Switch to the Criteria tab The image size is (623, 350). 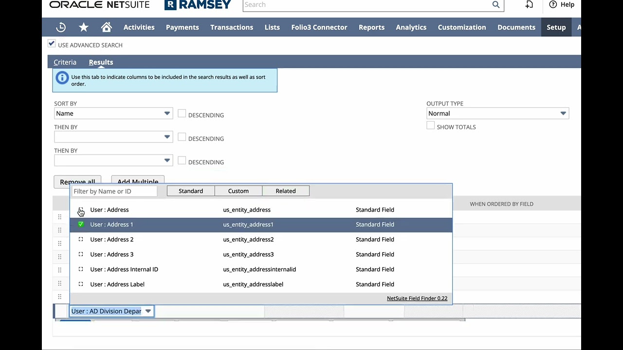pyautogui.click(x=65, y=62)
